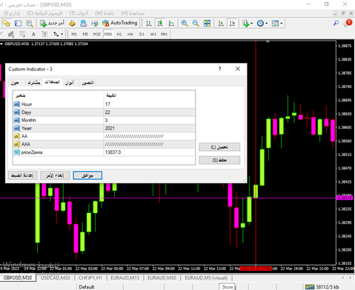Click the zoom out magnifier icon
The height and width of the screenshot is (290, 355).
pyautogui.click(x=196, y=23)
